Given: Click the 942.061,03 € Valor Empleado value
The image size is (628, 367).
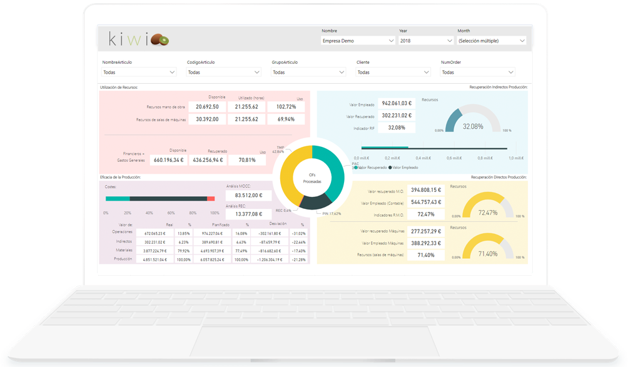Looking at the screenshot, I should (x=397, y=103).
